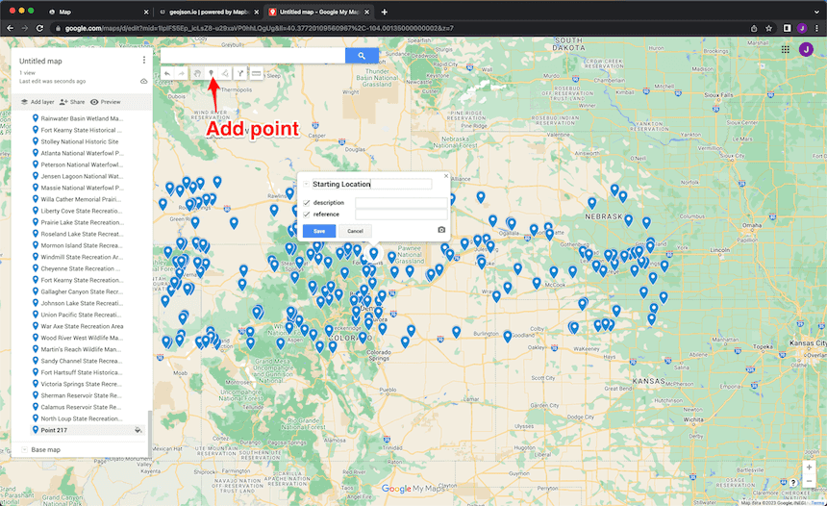
Task: Click the share icon in address bar
Action: click(754, 29)
